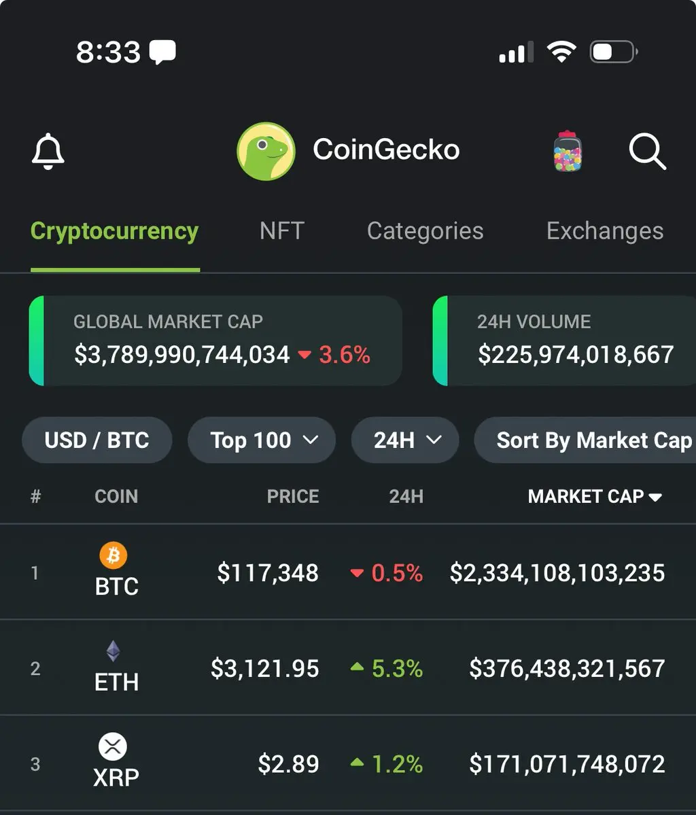Expand the Top 100 dropdown
This screenshot has height=815, width=696.
[x=262, y=440]
